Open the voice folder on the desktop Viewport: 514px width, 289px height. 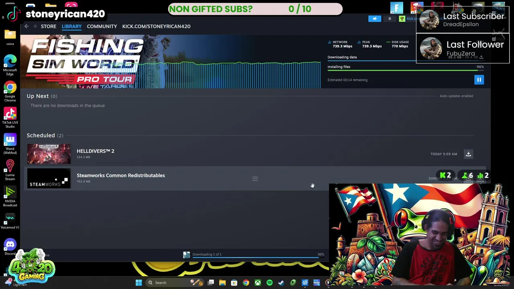click(10, 37)
